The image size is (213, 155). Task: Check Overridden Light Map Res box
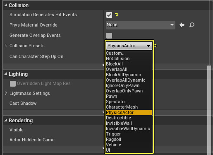tap(13, 84)
